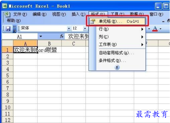Viewport: 170px width, 123px height.
Task: Expand the font size 12 dropdown
Action: [x=85, y=29]
